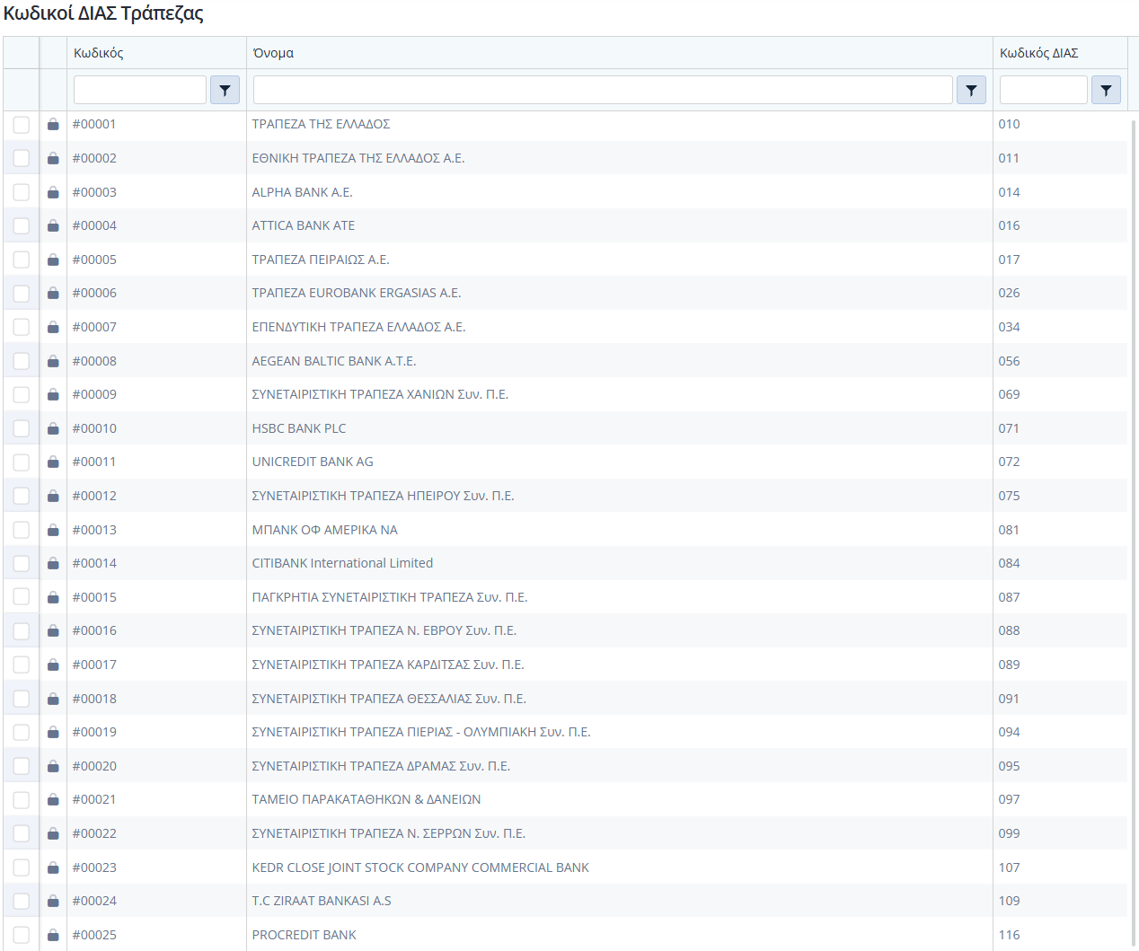1139x951 pixels.
Task: Click the filter icon for the Κωδικός column
Action: click(x=225, y=90)
